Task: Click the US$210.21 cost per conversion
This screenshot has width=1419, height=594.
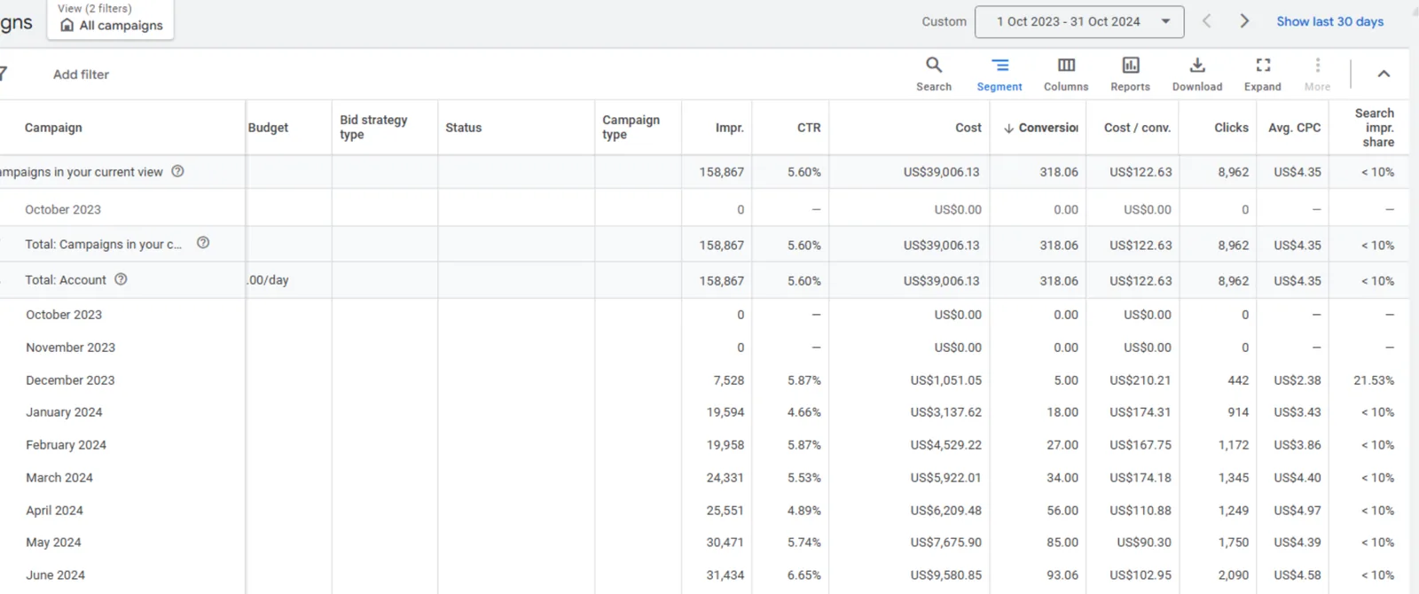Action: coord(1141,380)
